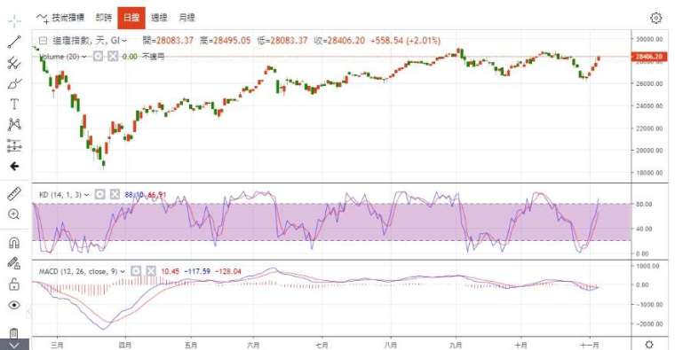Click the 低=28083.37 low value

coord(282,41)
